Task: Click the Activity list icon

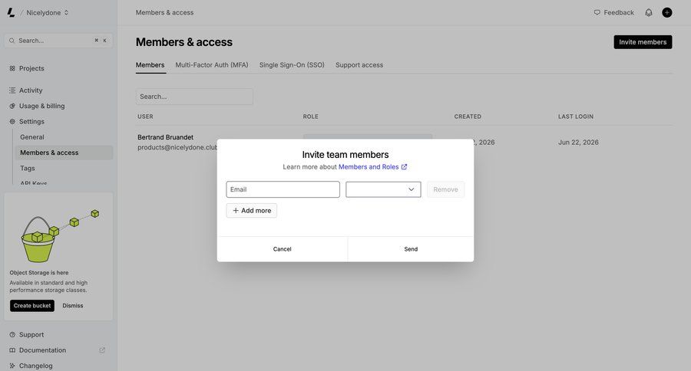Action: [12, 90]
